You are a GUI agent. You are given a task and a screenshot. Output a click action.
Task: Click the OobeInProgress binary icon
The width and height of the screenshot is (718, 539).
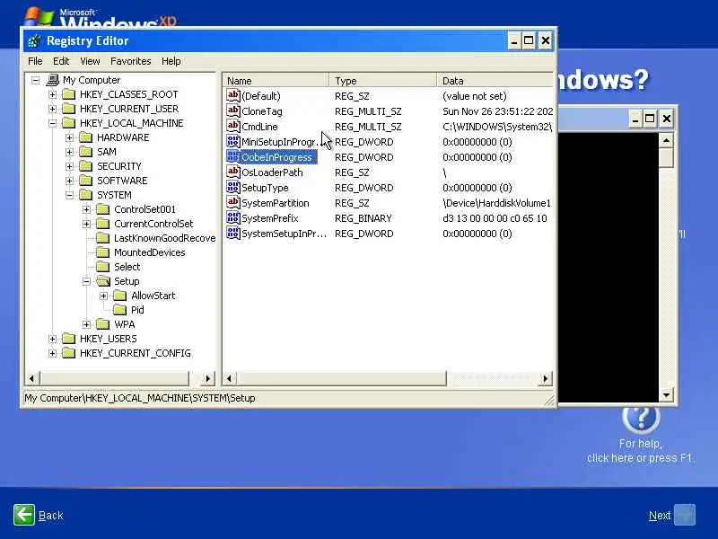click(233, 156)
